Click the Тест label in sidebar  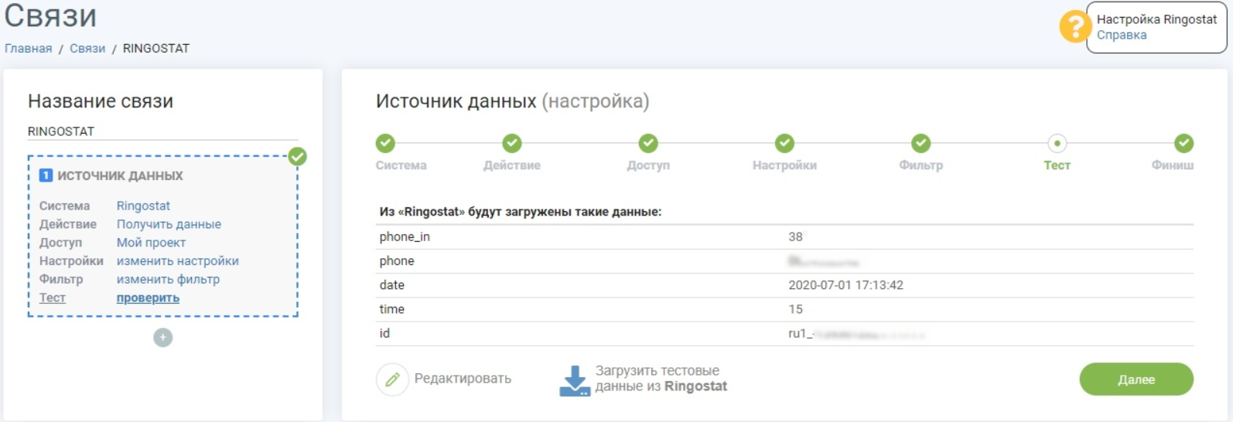click(x=53, y=298)
